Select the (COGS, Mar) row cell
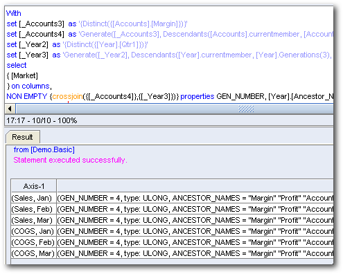Screen dimensions: 343x274 tap(34, 253)
